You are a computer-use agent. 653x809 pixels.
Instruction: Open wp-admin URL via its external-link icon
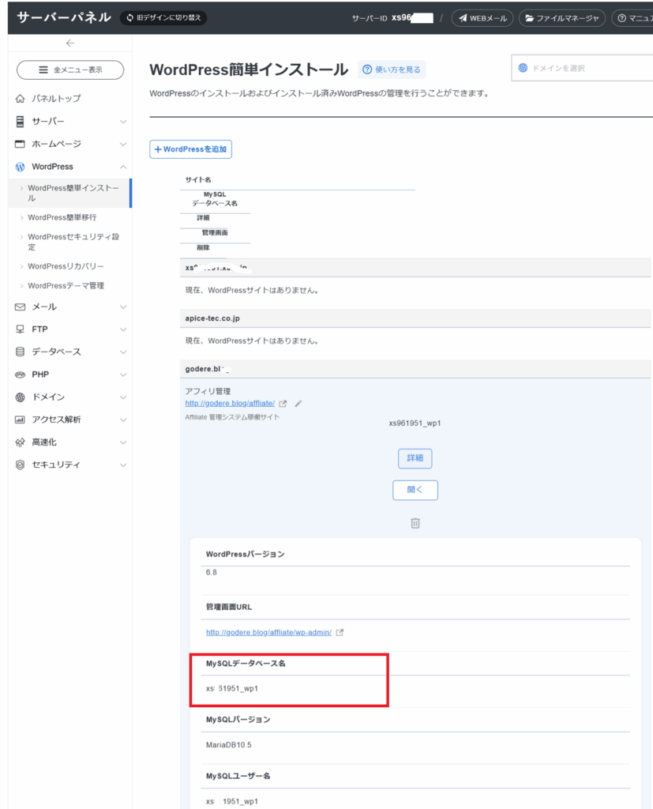pyautogui.click(x=340, y=633)
